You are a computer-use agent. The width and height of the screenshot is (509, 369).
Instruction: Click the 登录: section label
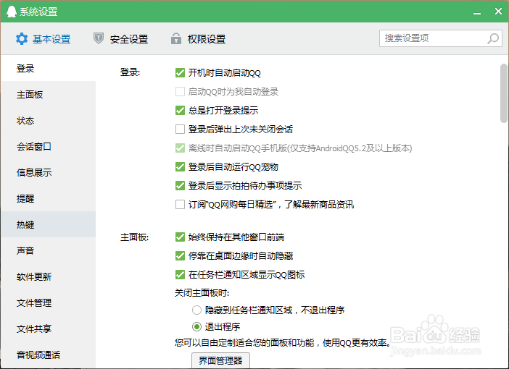point(131,72)
